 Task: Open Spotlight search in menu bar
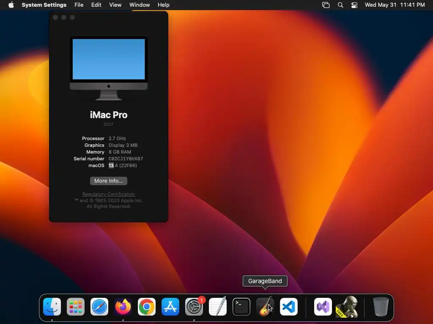(340, 5)
